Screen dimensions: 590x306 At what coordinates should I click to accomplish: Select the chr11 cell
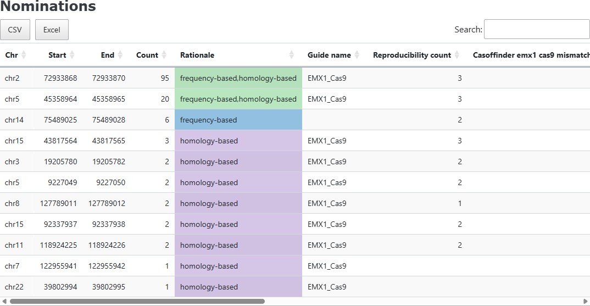coord(14,246)
